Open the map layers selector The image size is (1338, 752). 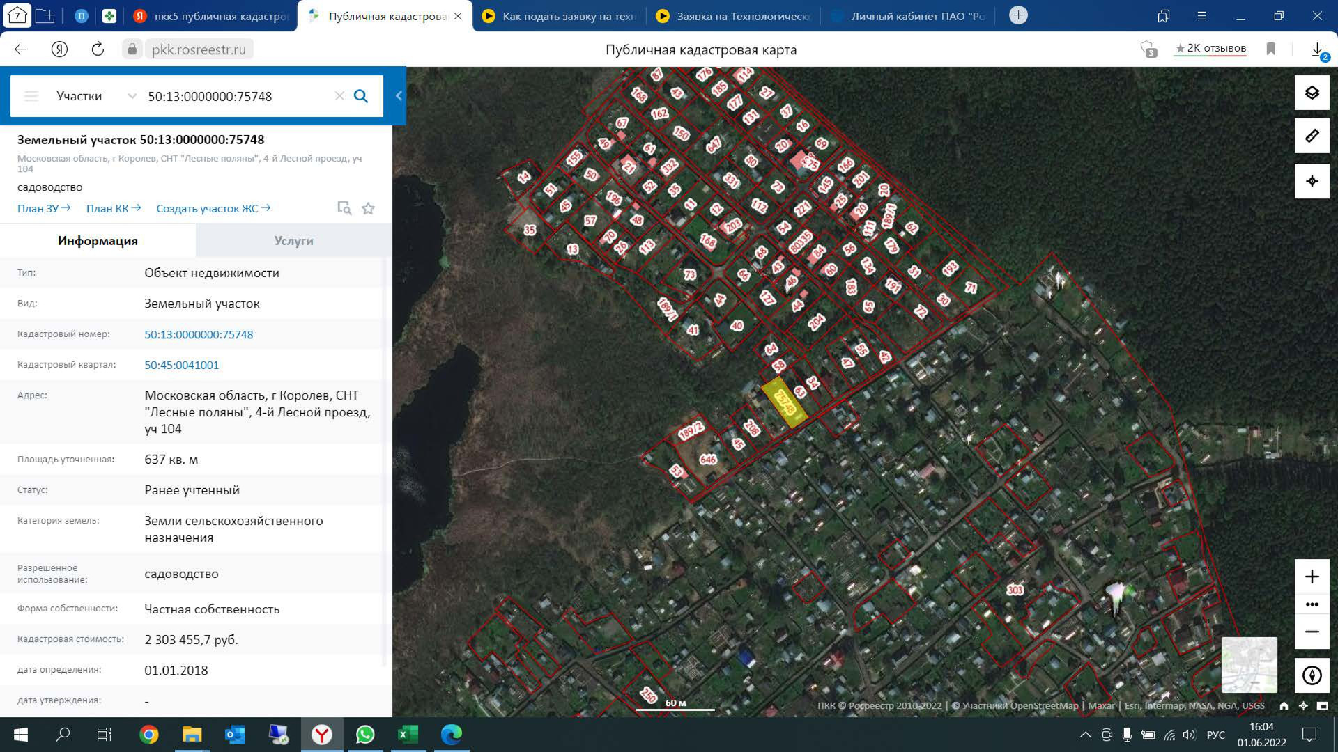click(x=1312, y=93)
